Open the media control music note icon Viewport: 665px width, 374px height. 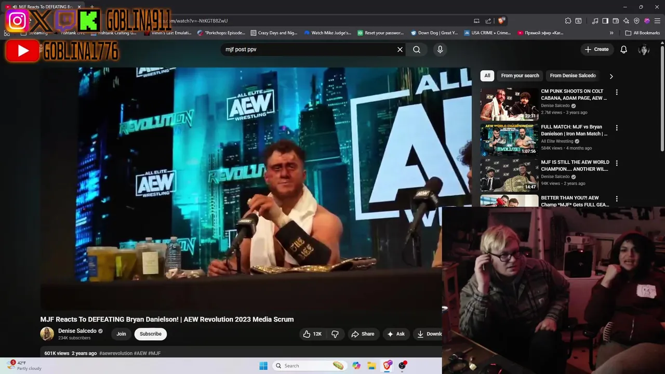coord(595,21)
